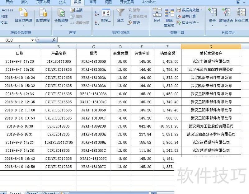Open the Page Layout (页面布局) tab
Image resolution: width=249 pixels, height=194 pixels.
tap(43, 2)
